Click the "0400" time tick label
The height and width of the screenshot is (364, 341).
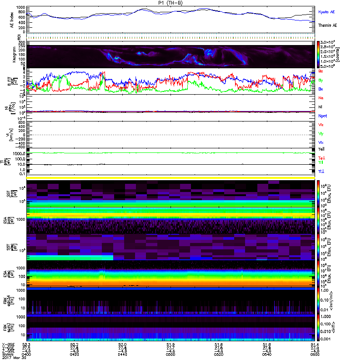pos(26,354)
